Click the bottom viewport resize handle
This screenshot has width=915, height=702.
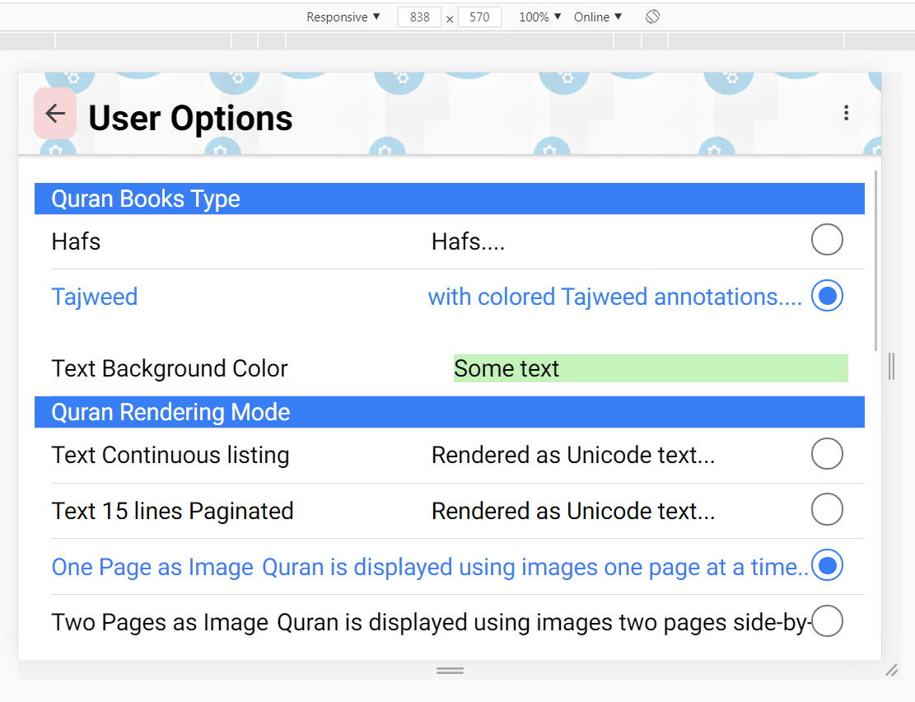(x=450, y=671)
